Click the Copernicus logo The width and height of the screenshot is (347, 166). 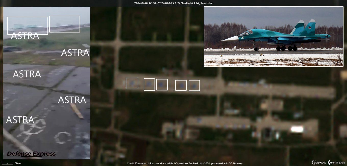318,162
